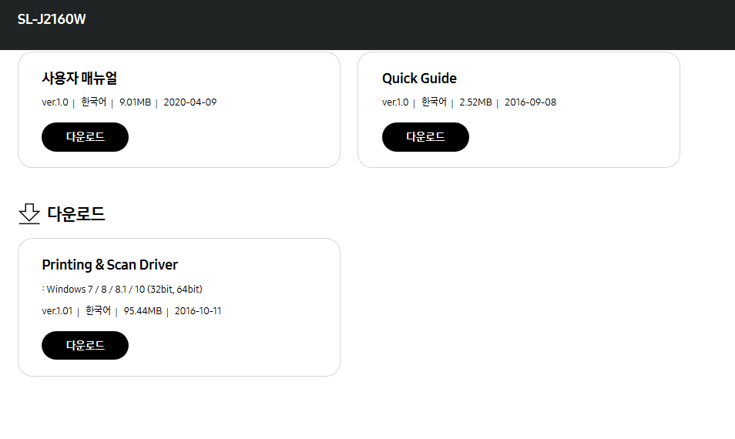
Task: Click the 다운로드 section heading text
Action: tap(76, 213)
